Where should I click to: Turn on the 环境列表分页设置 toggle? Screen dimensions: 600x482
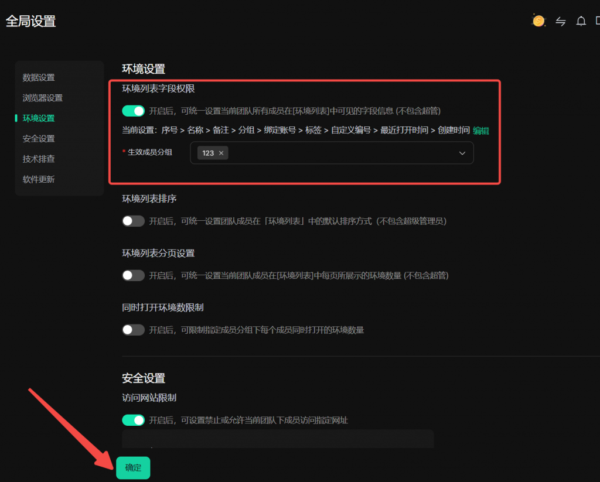tap(133, 275)
